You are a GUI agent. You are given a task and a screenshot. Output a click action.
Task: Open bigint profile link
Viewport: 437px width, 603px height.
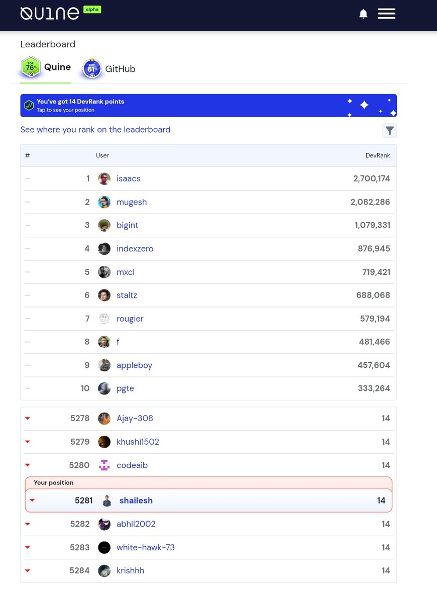coord(127,225)
